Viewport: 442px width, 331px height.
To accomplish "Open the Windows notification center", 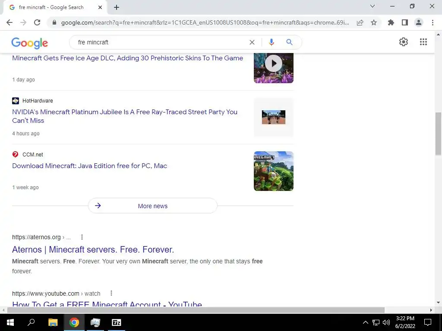I will pyautogui.click(x=428, y=322).
